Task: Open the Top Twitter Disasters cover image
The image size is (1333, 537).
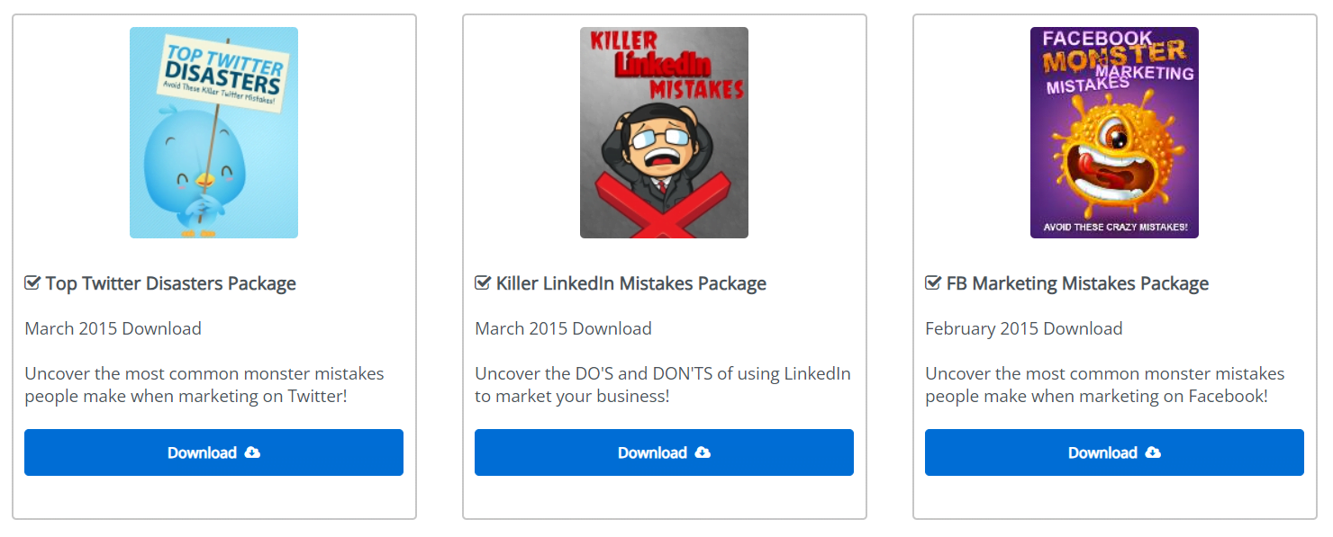Action: [x=213, y=132]
